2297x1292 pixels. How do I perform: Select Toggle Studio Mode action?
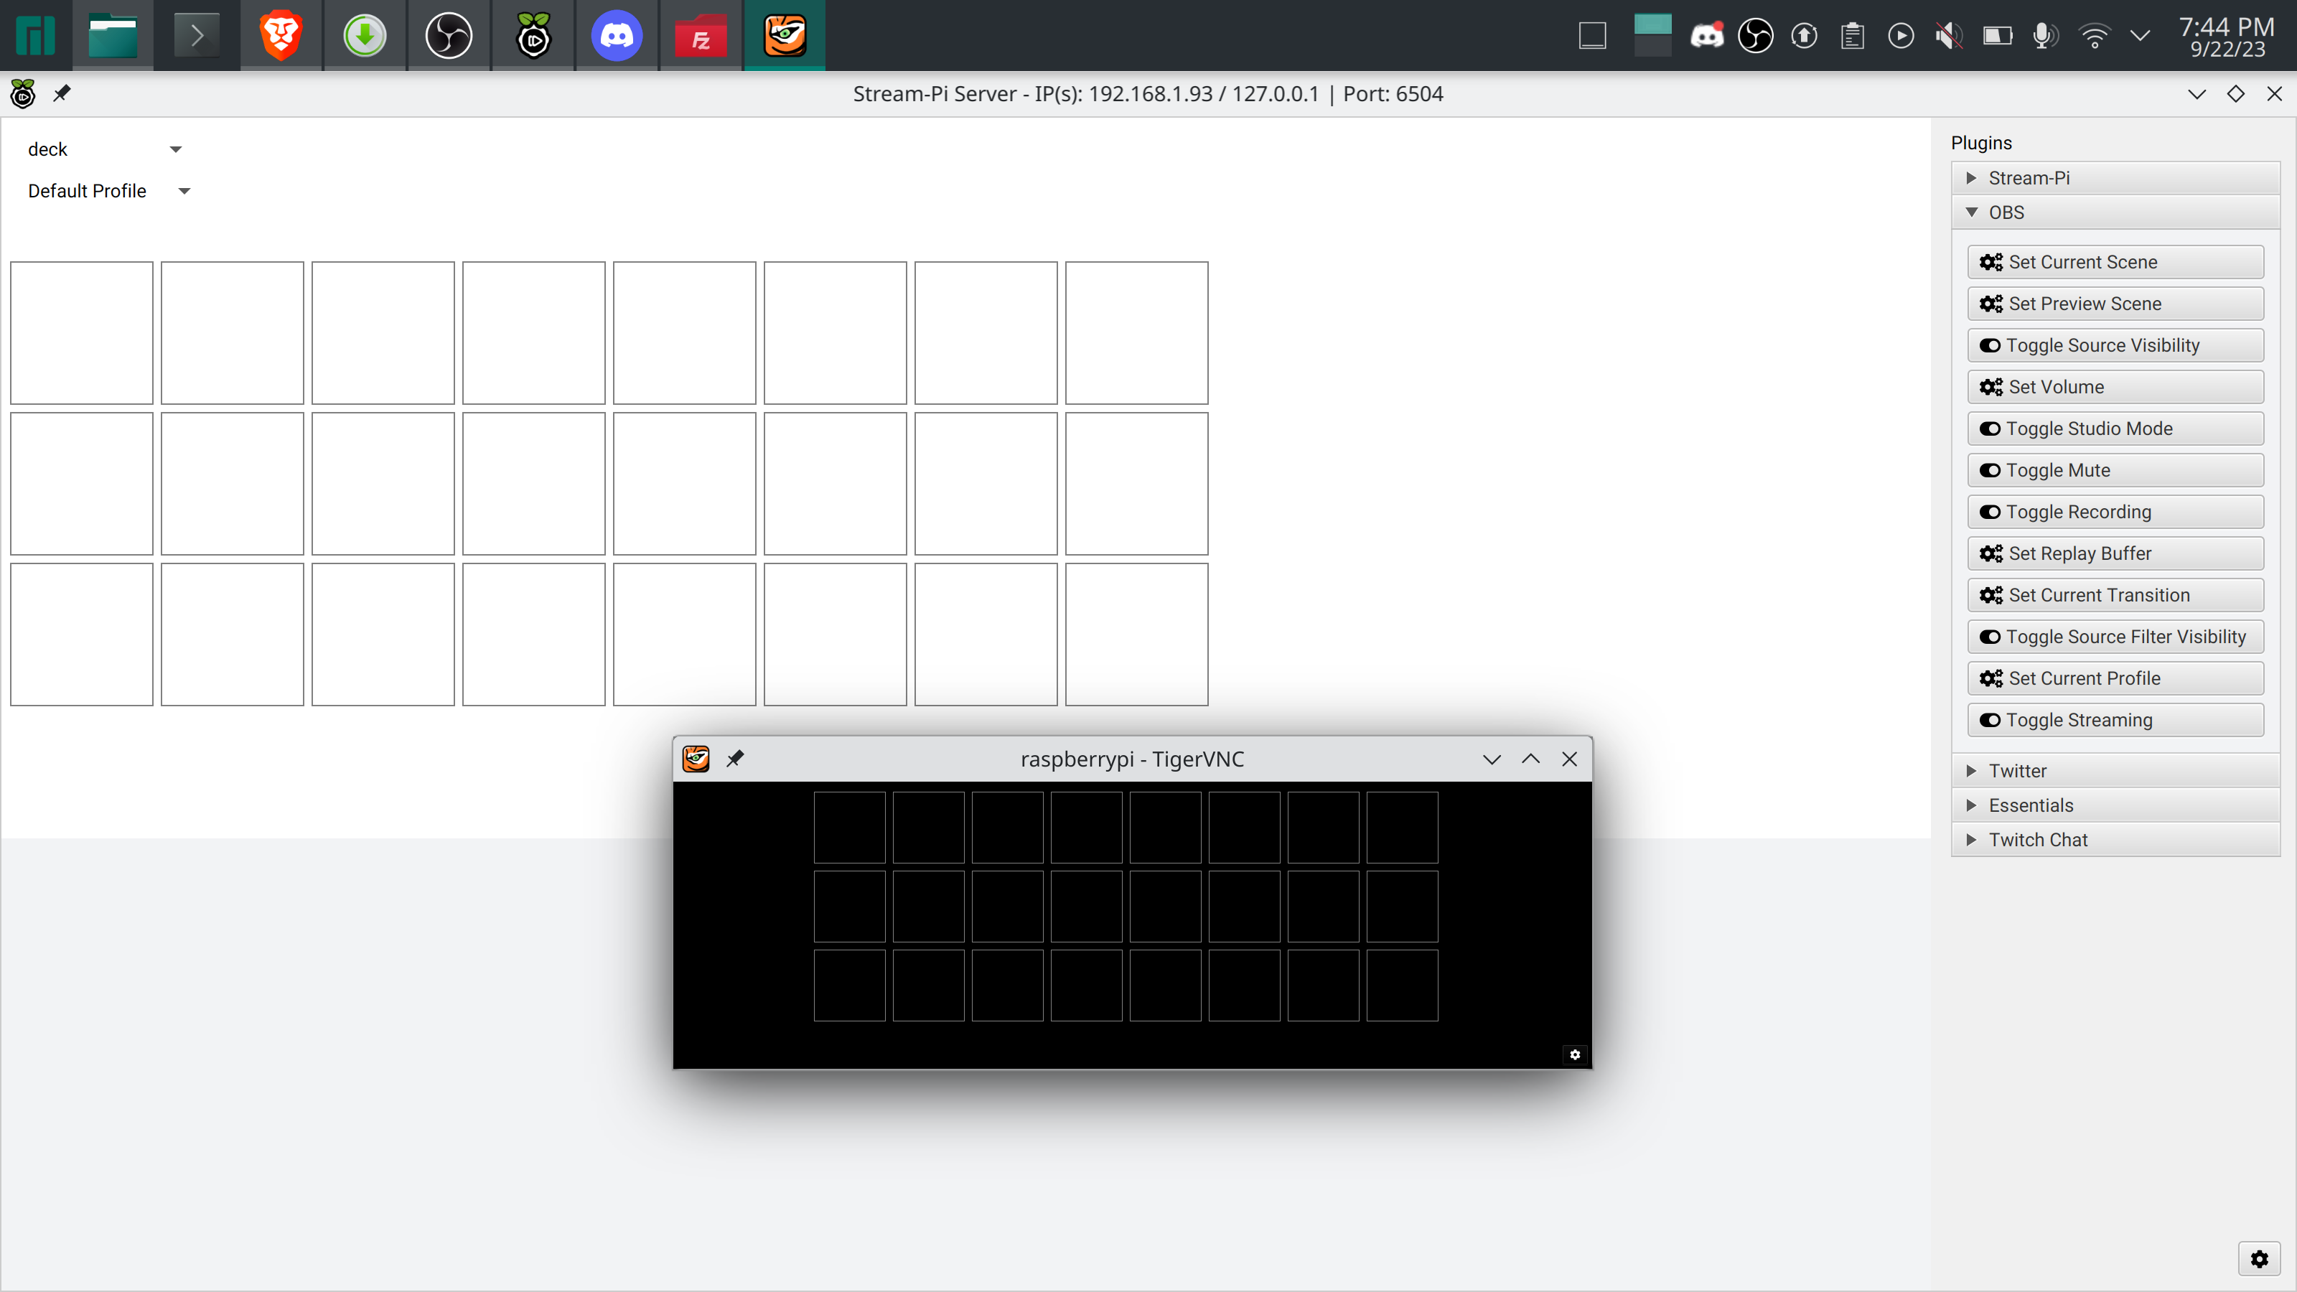tap(2115, 429)
